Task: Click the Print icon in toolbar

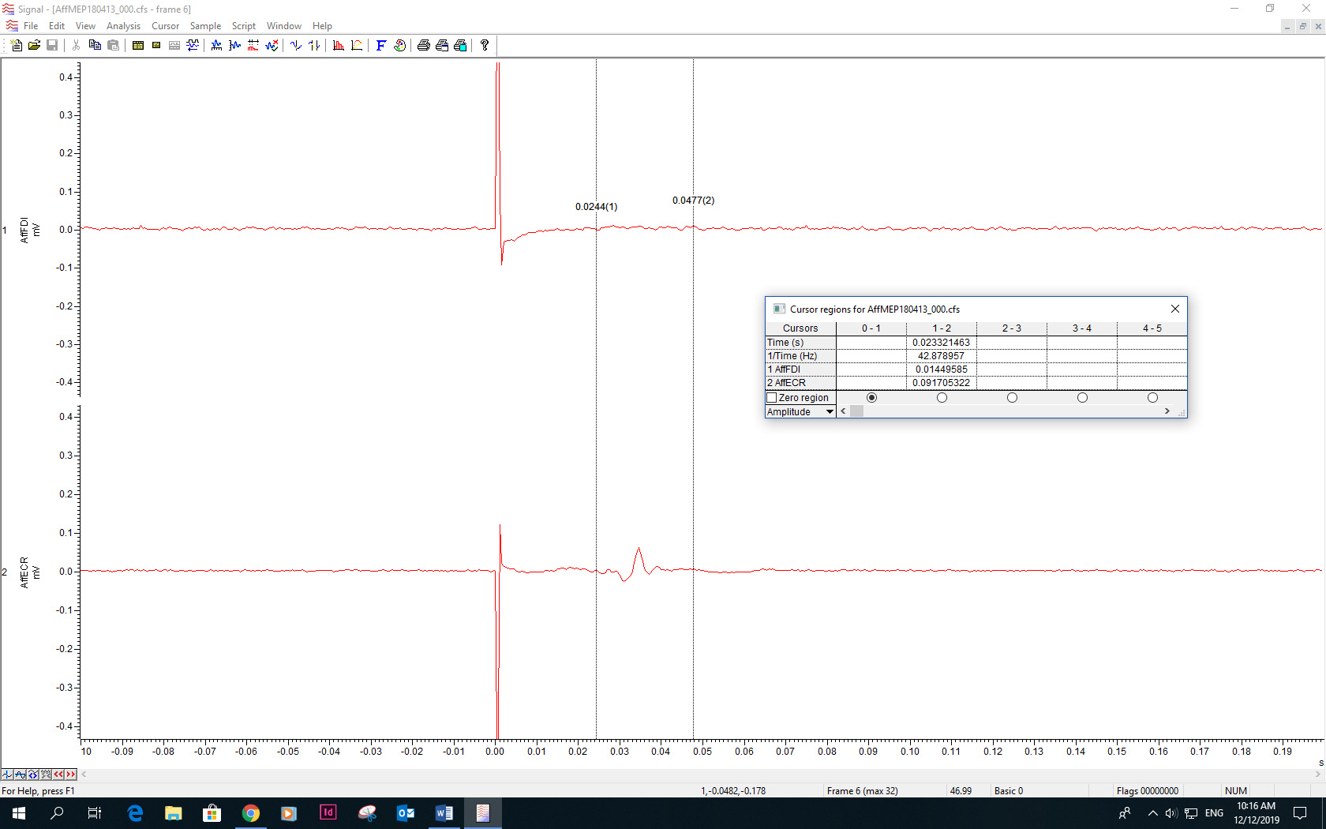Action: tap(423, 46)
